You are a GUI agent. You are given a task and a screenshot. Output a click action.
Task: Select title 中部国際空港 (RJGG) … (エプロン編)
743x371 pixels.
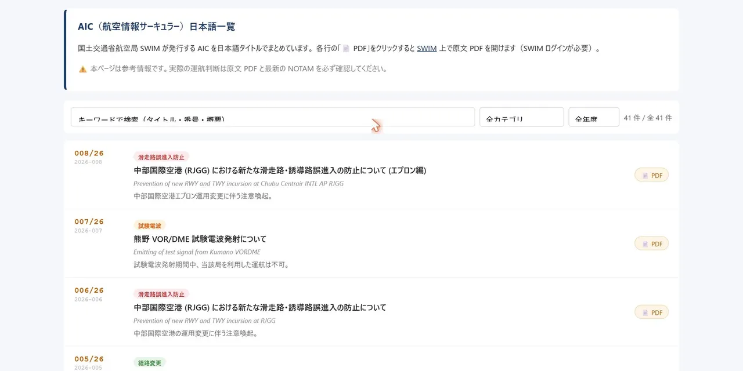[x=280, y=170]
